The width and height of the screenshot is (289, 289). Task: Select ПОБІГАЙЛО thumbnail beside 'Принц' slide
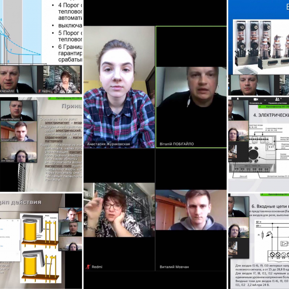pos(18,111)
